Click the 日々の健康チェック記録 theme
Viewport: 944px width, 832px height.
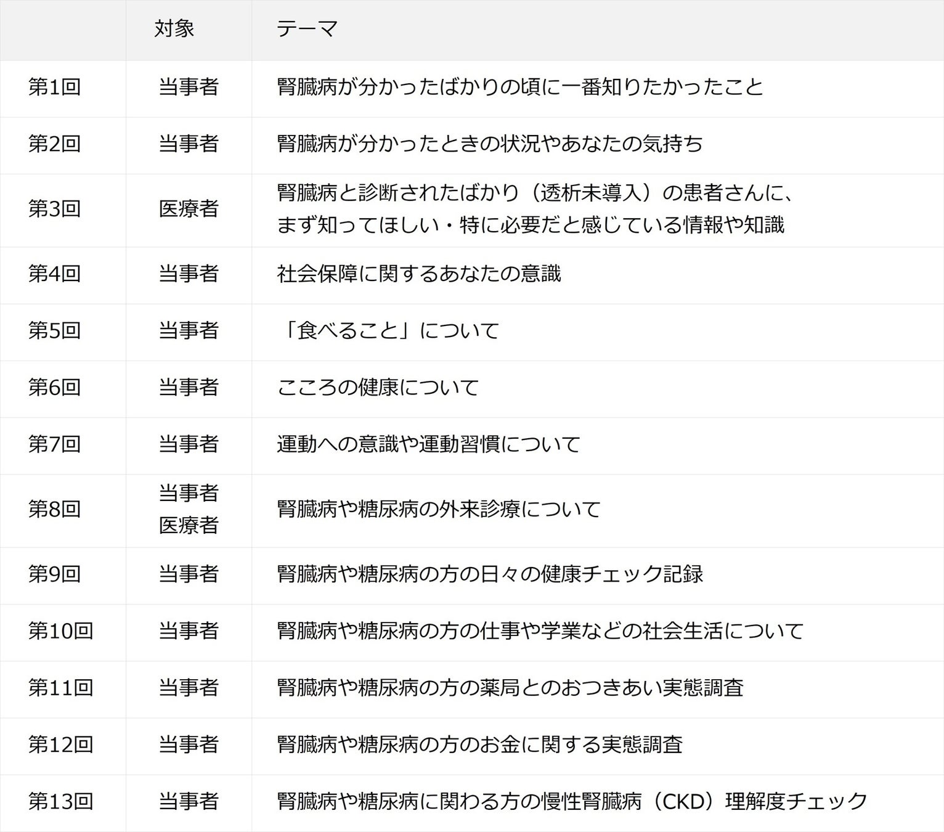coord(490,574)
